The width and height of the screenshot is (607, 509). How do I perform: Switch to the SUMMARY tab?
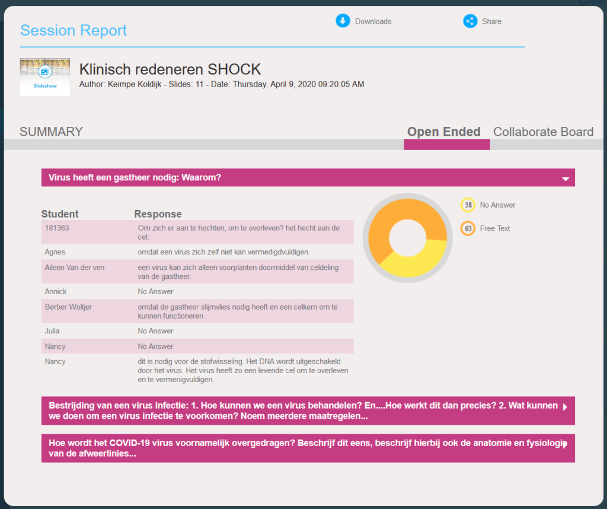click(x=51, y=132)
